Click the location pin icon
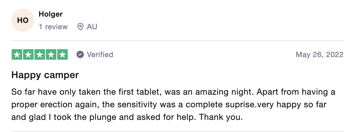The width and height of the screenshot is (355, 132). point(80,27)
